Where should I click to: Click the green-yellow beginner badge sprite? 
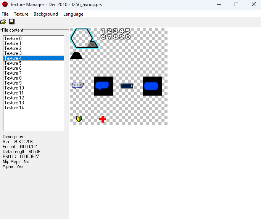(79, 119)
